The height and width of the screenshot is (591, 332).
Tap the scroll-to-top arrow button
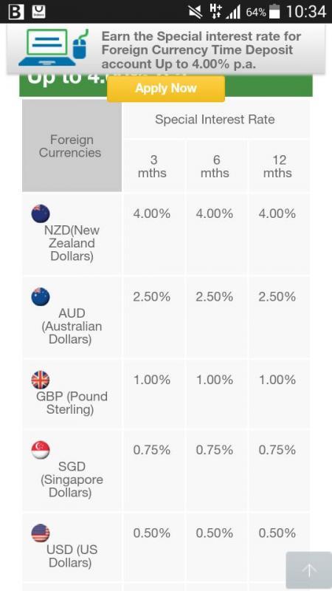(309, 570)
